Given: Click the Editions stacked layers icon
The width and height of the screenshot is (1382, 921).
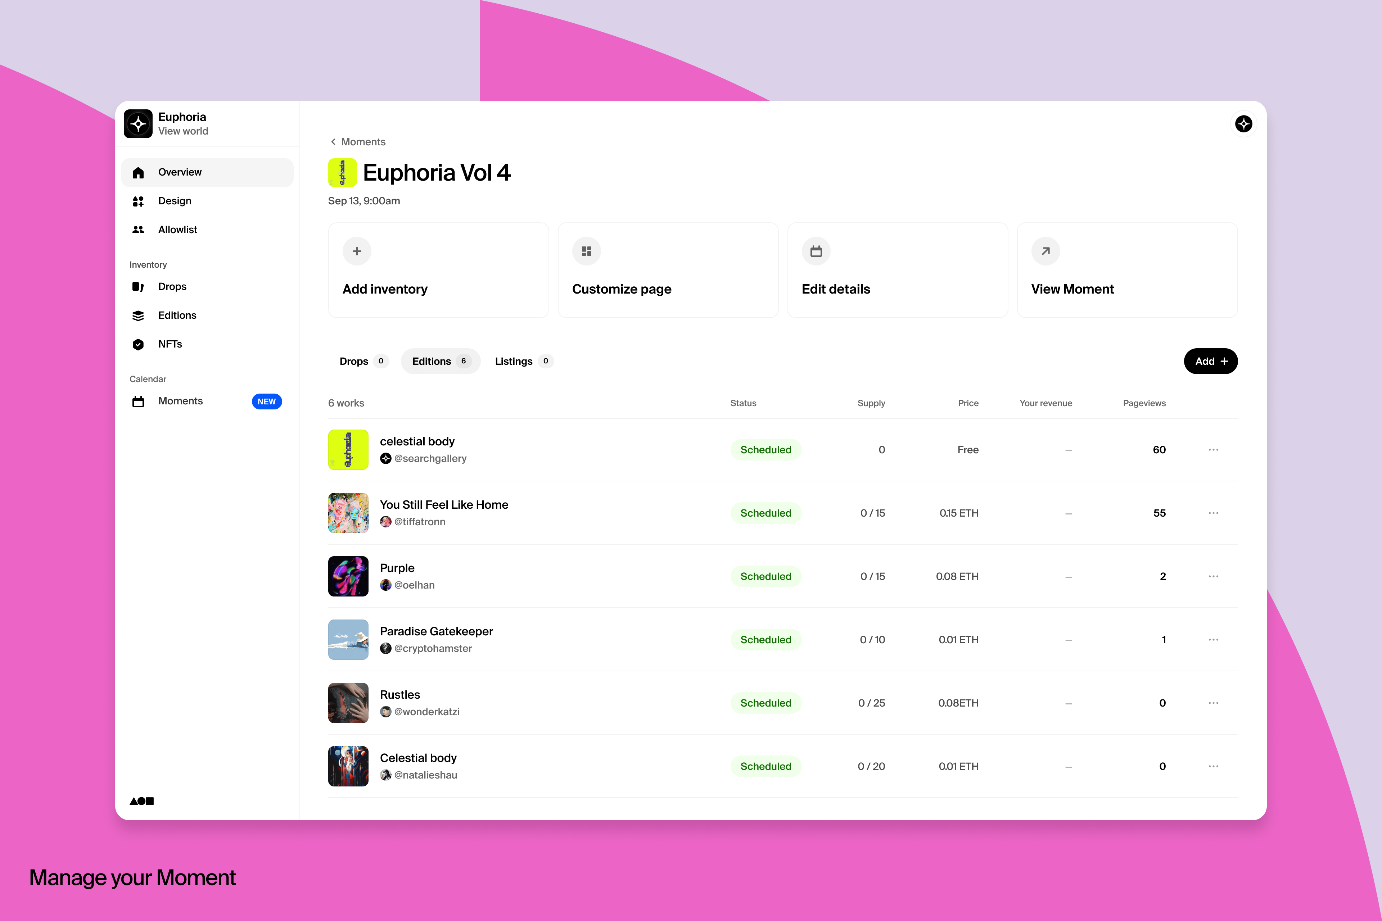Looking at the screenshot, I should (x=138, y=316).
